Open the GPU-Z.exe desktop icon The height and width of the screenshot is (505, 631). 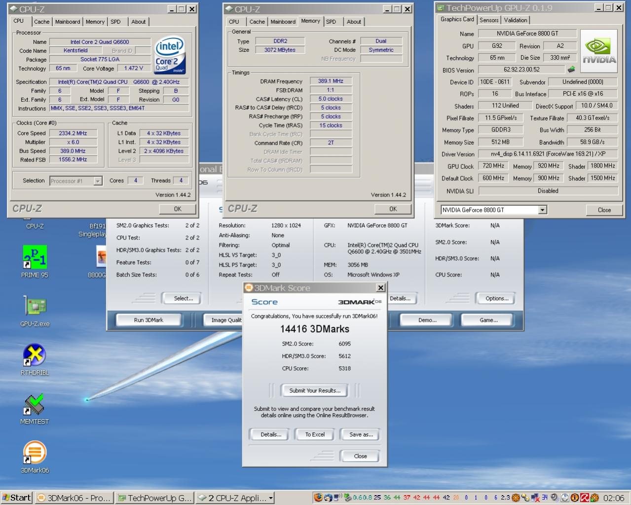pos(35,307)
